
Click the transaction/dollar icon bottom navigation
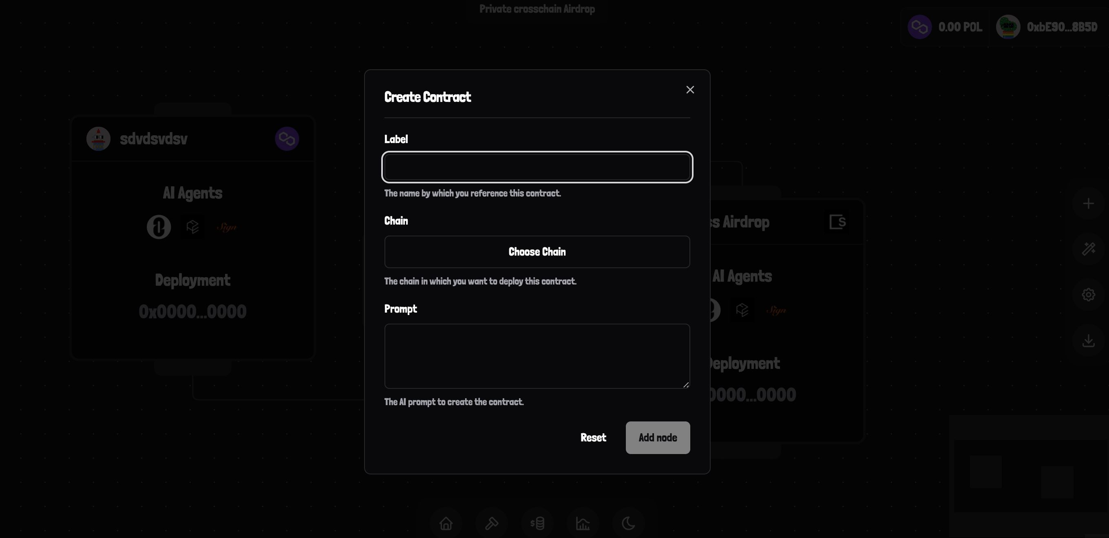point(537,523)
